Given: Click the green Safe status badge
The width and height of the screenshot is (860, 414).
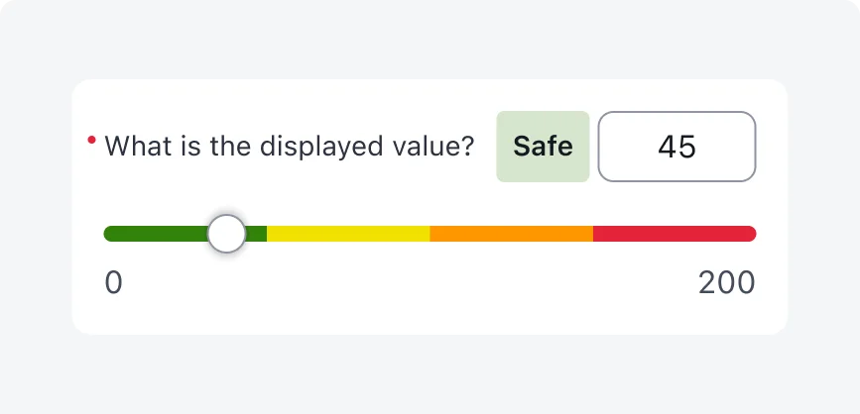Looking at the screenshot, I should pos(543,147).
